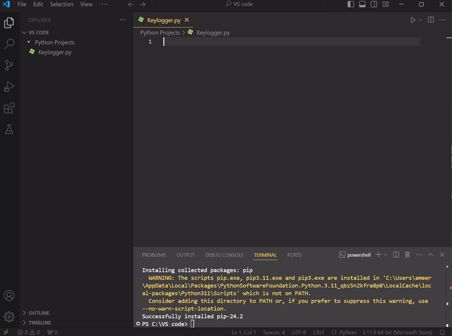The height and width of the screenshot is (336, 452).
Task: Open the terminal launch profile dropdown arrow
Action: [386, 255]
